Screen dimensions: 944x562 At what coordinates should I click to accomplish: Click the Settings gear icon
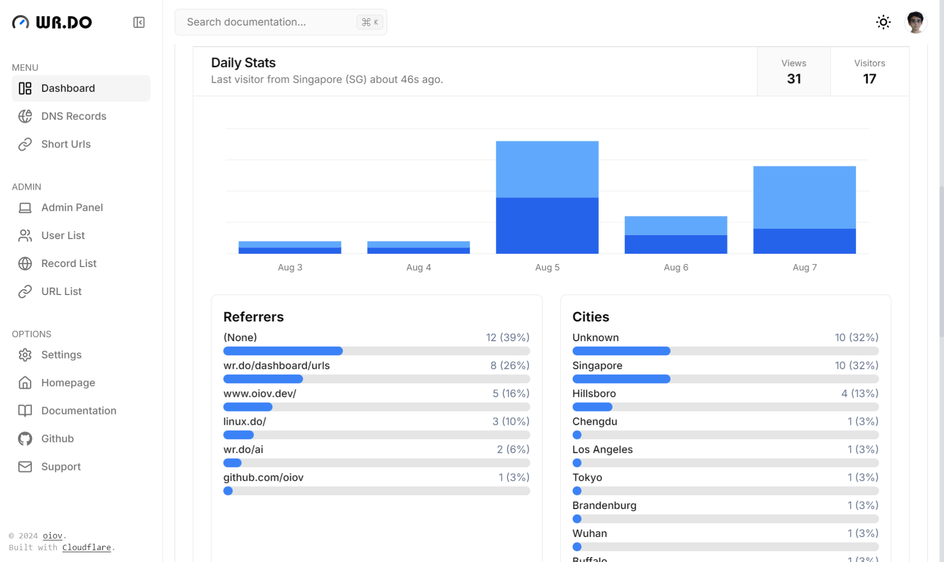pos(25,355)
